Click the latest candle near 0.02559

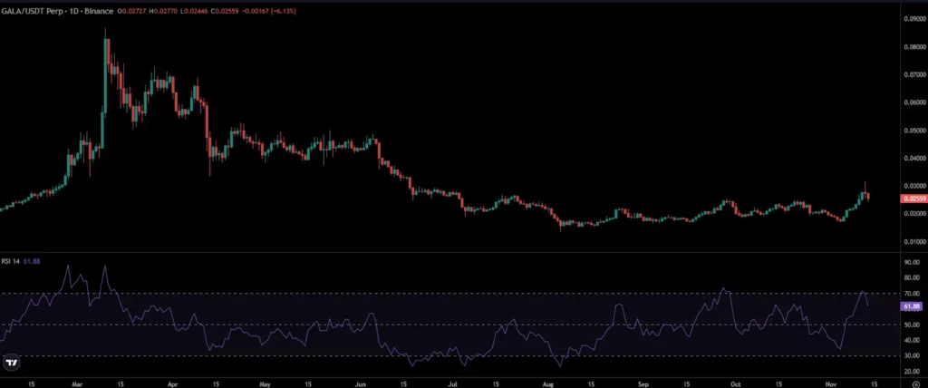[867, 197]
